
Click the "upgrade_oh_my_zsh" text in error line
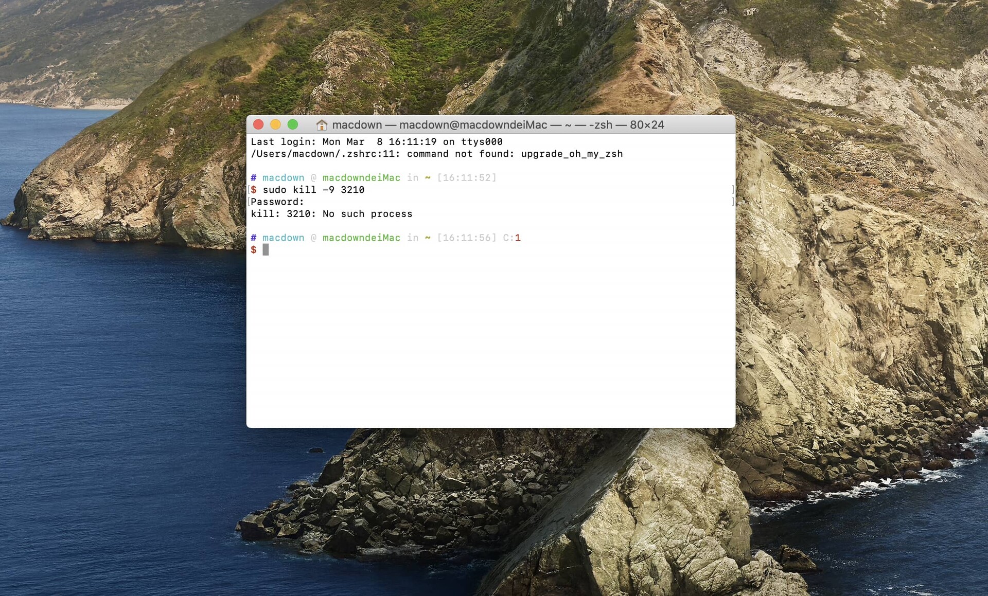coord(571,154)
